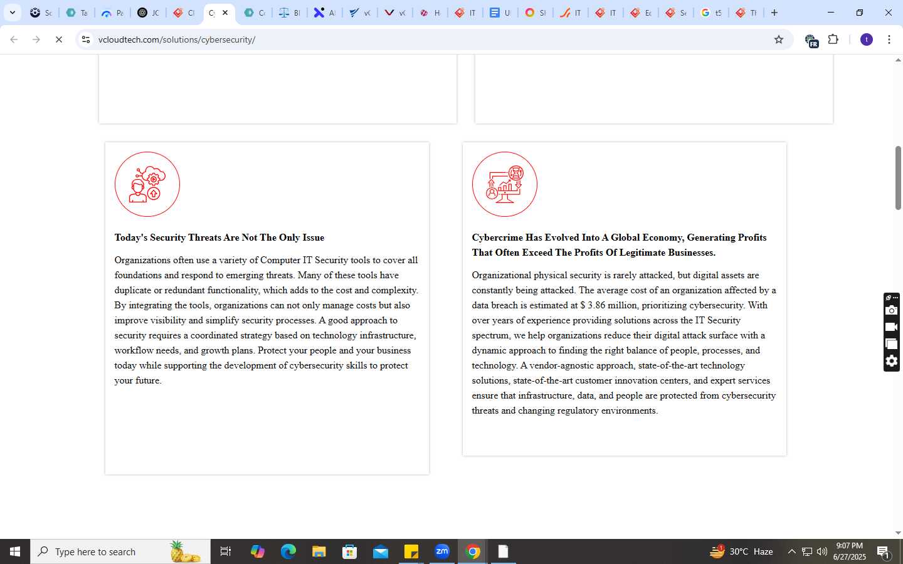Open Chrome's three-dot menu
Viewport: 903px width, 564px height.
pos(889,39)
